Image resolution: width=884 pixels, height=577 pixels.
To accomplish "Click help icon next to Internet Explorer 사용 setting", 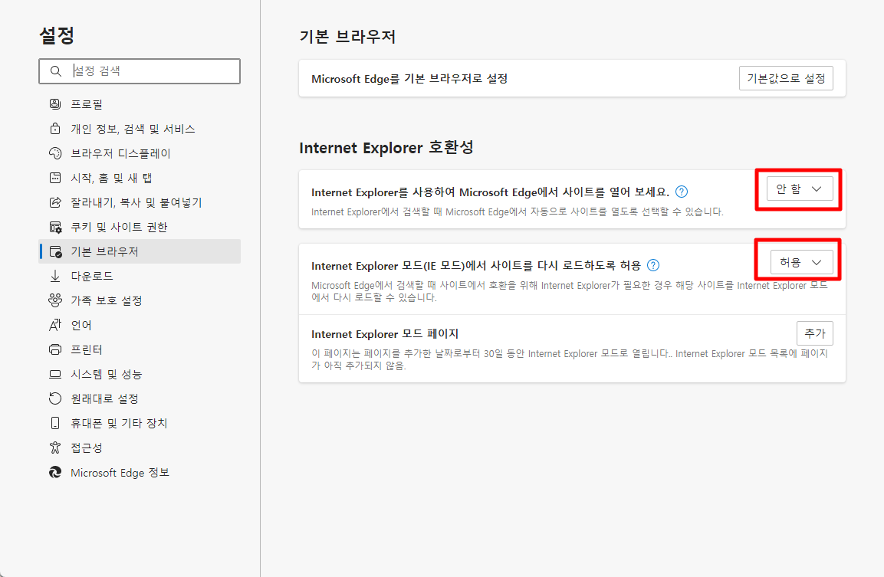I will tap(682, 192).
